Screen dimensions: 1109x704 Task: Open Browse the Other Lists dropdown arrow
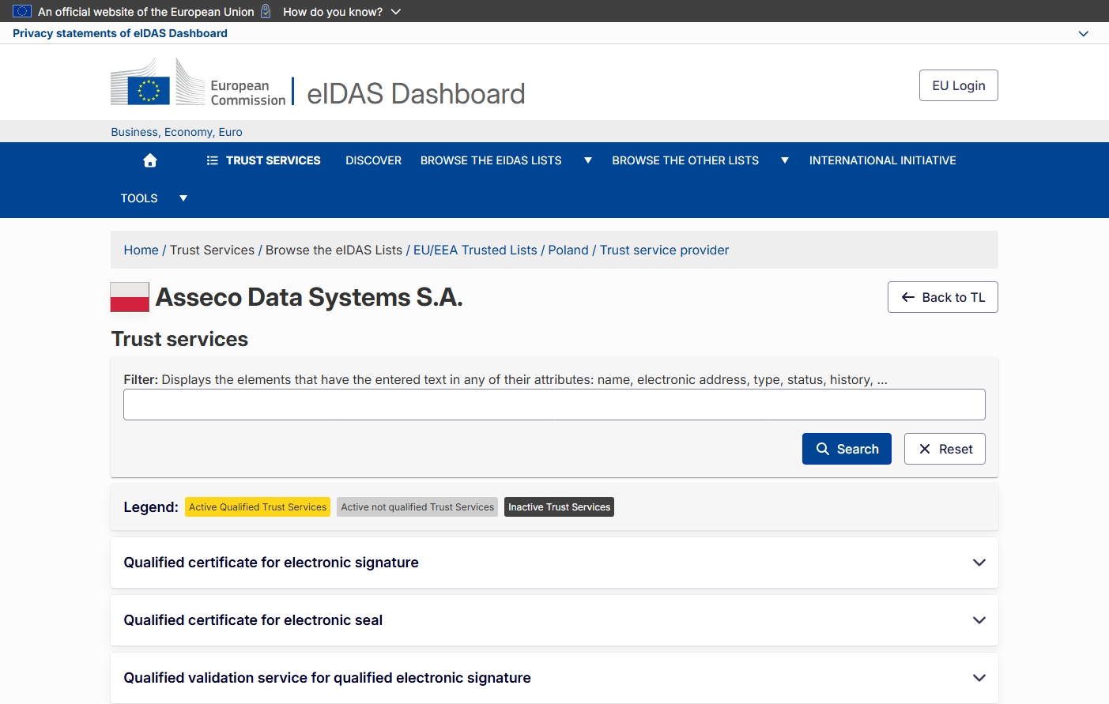785,160
